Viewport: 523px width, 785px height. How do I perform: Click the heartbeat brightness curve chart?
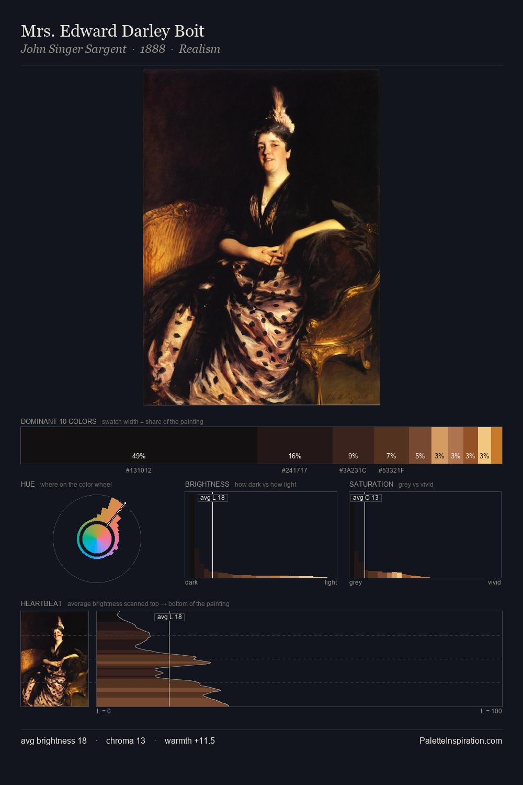pyautogui.click(x=299, y=659)
